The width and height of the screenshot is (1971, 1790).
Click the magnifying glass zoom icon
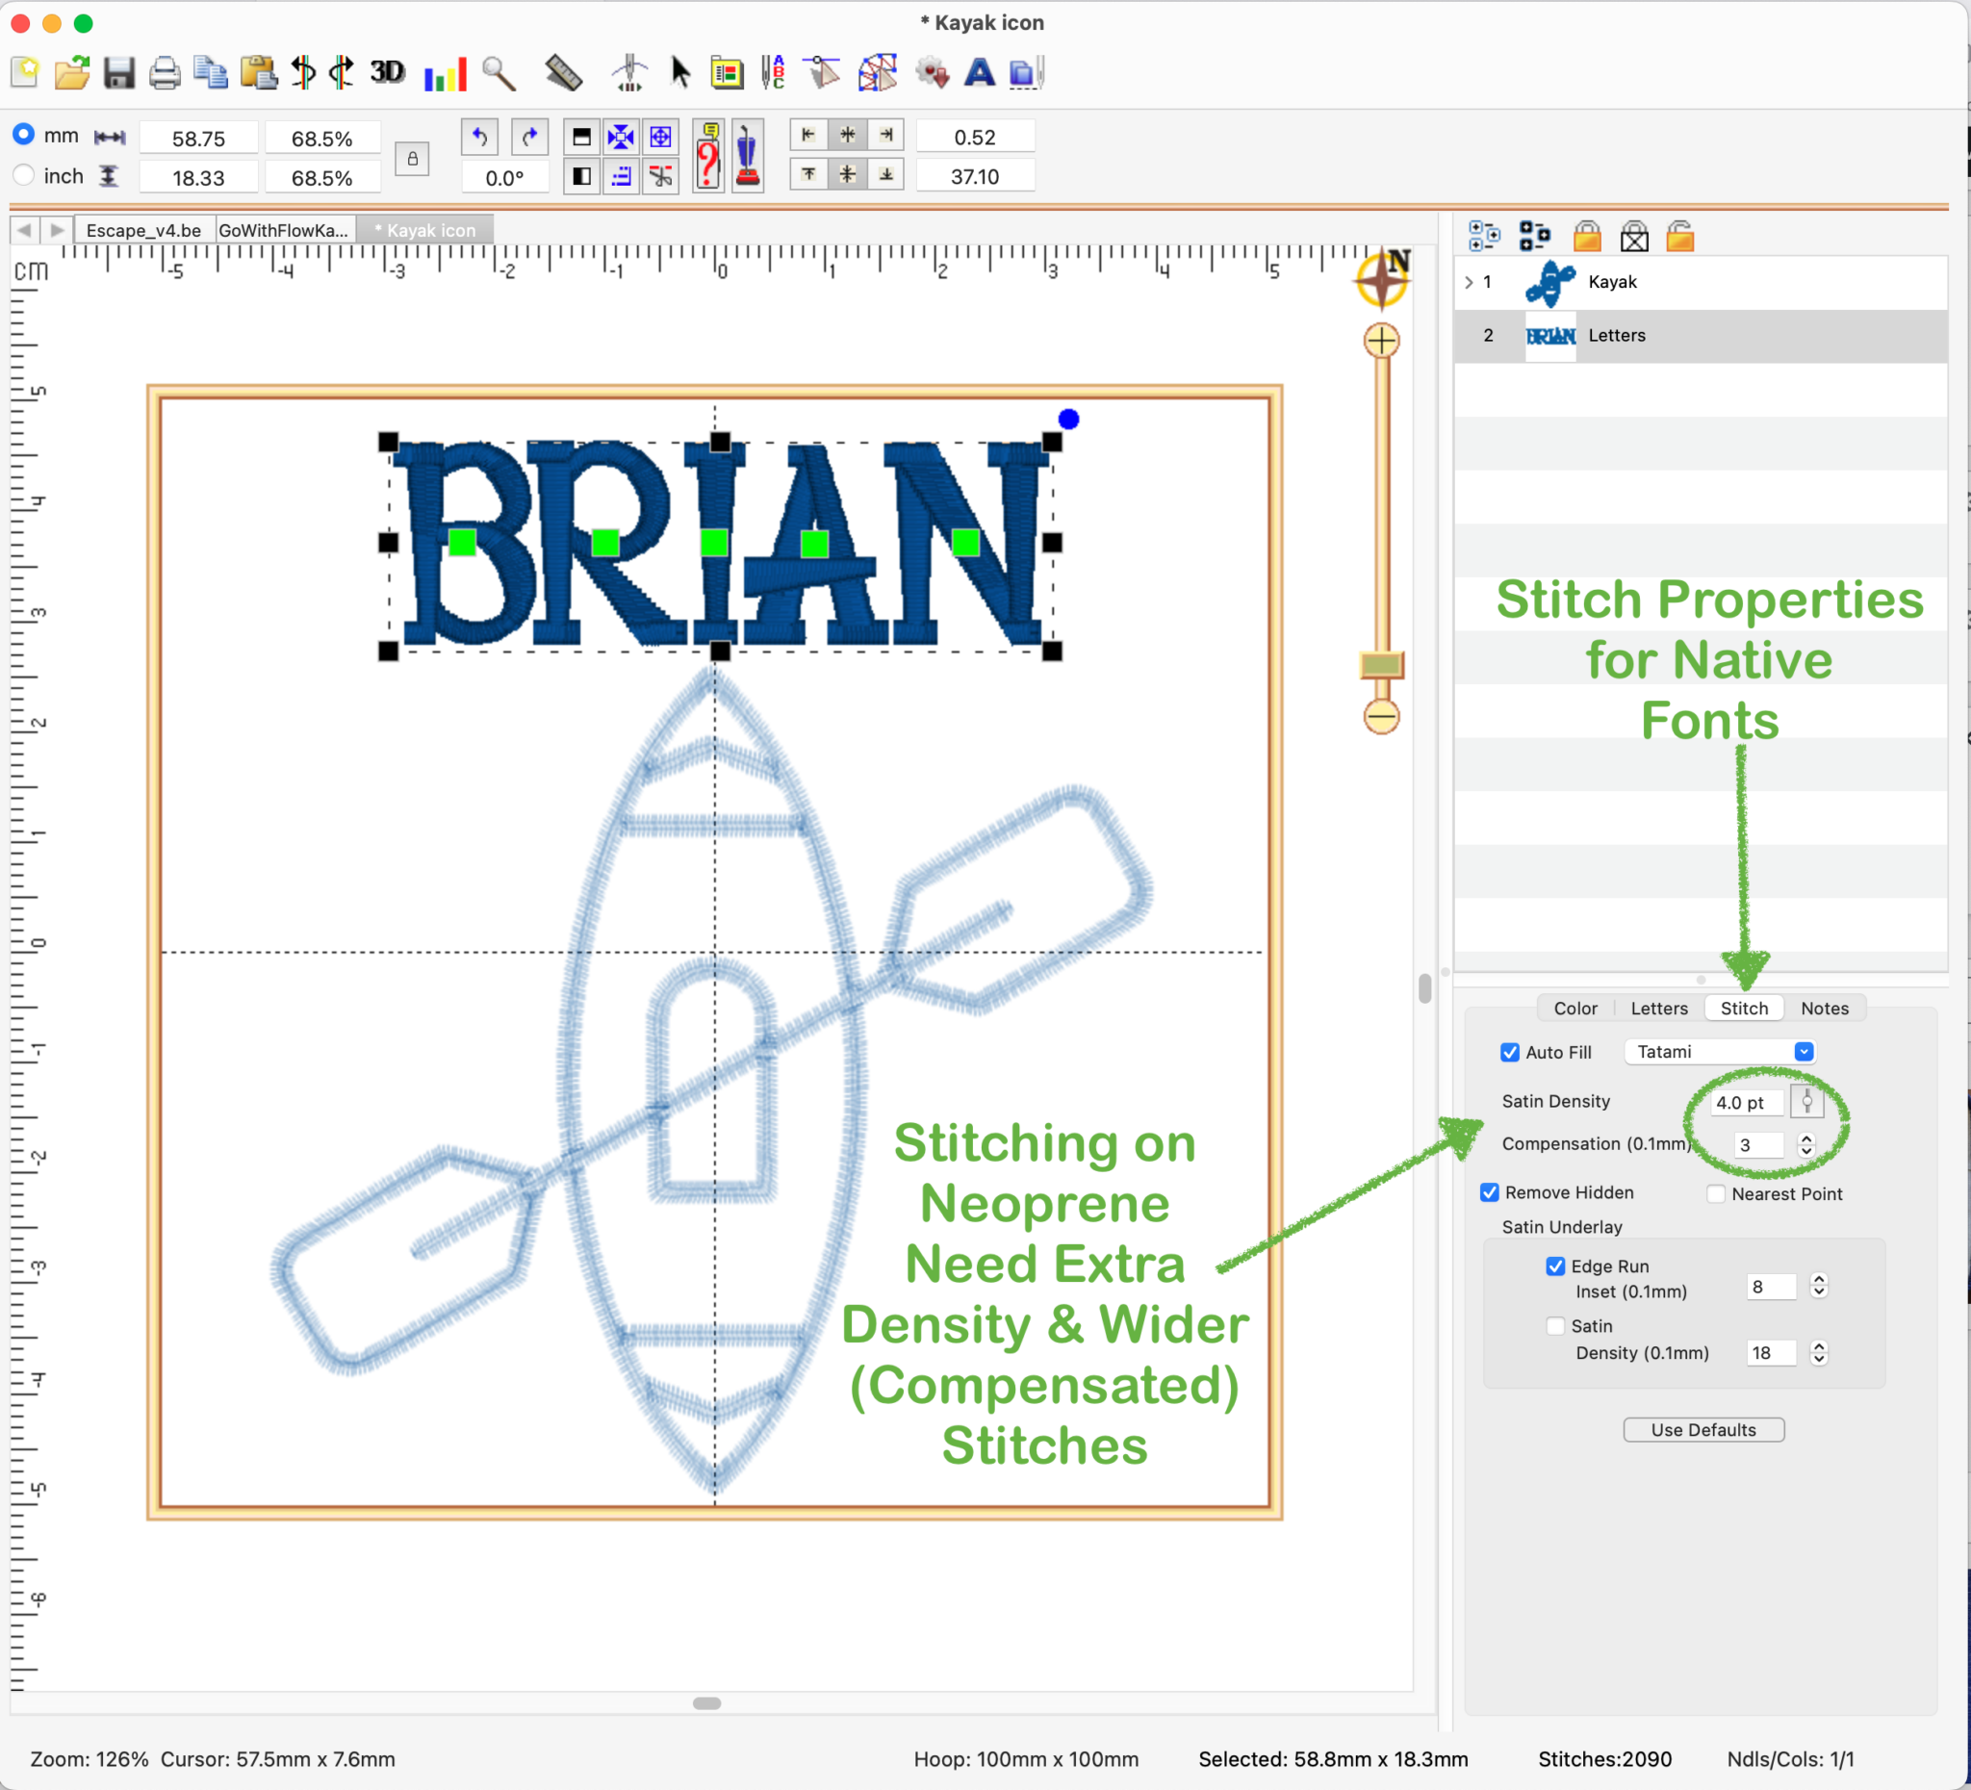point(499,73)
